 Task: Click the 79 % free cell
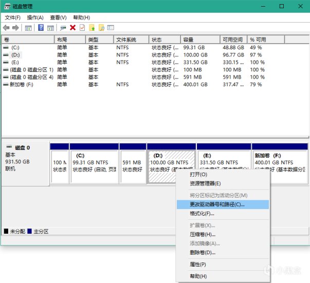pyautogui.click(x=256, y=85)
